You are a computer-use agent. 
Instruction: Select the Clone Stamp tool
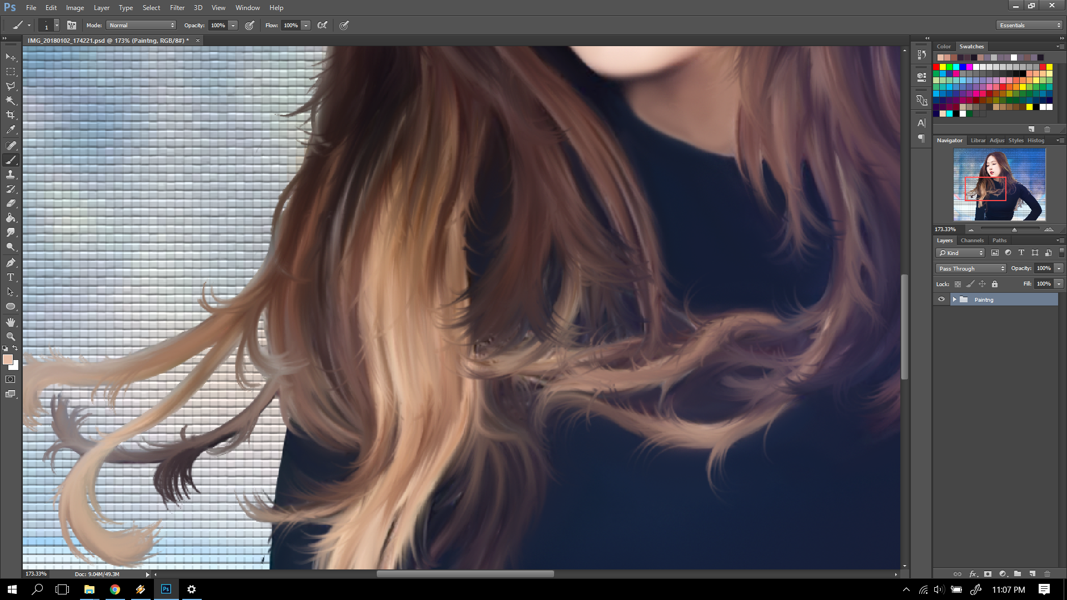(11, 174)
